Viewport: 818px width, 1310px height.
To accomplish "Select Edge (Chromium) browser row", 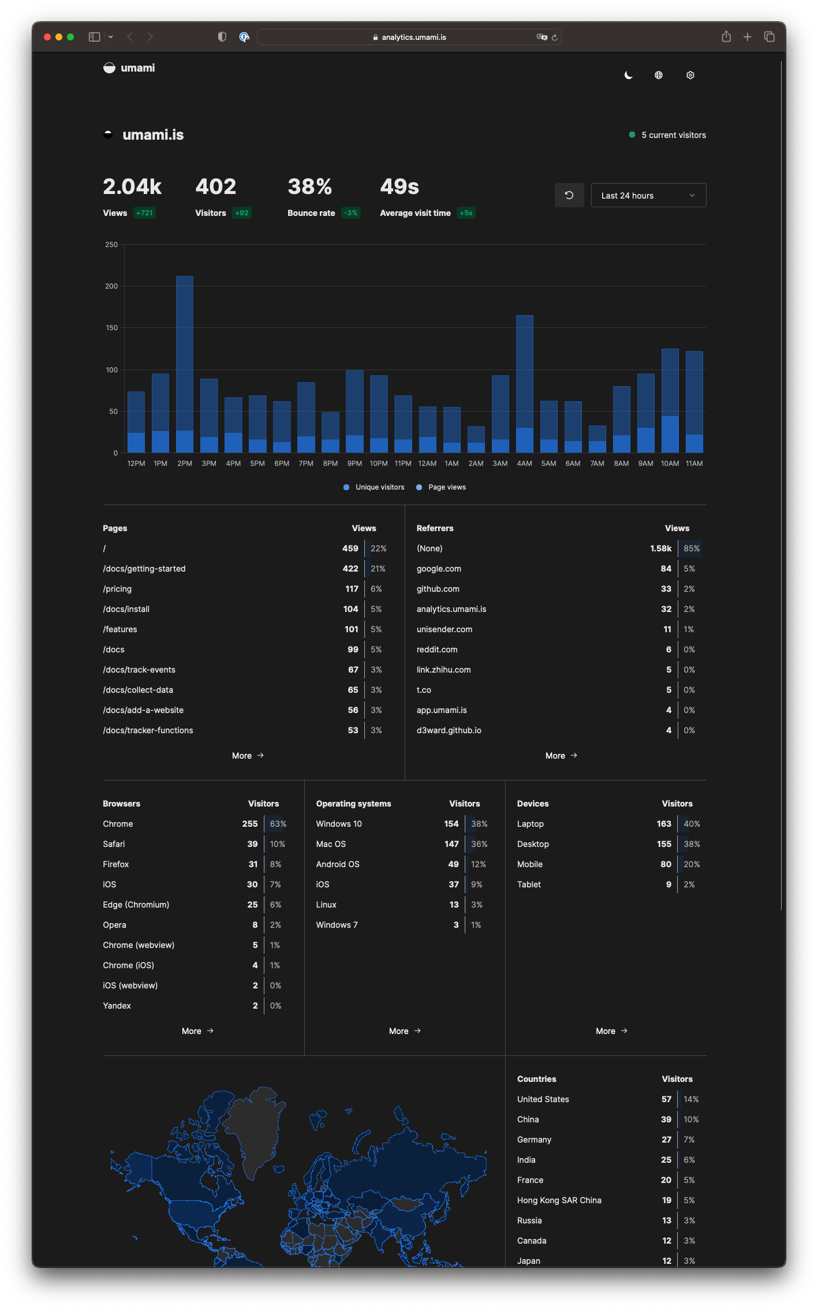I will (197, 905).
